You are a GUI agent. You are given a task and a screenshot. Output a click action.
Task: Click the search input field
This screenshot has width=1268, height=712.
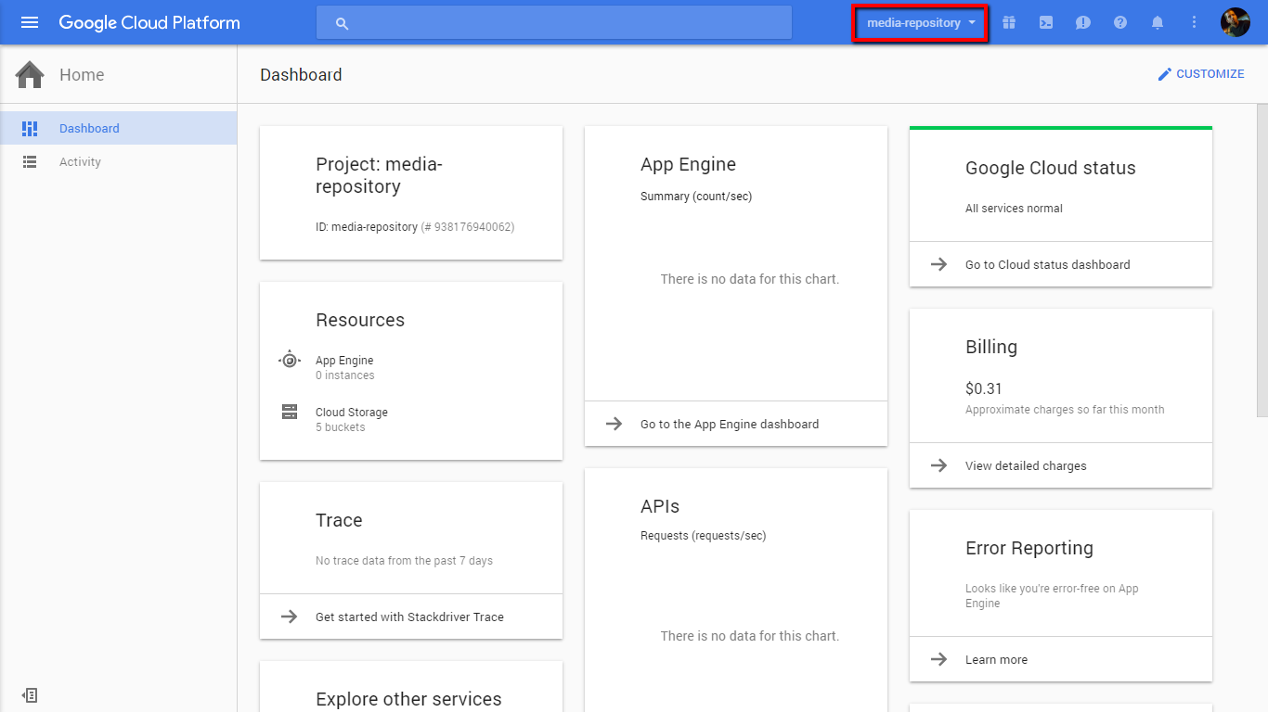(553, 23)
